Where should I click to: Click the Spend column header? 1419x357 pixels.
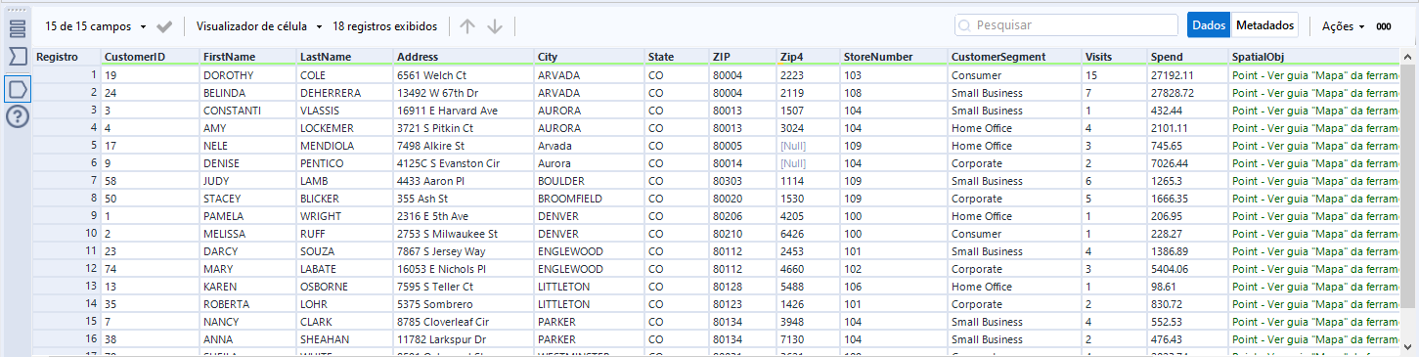[1188, 57]
